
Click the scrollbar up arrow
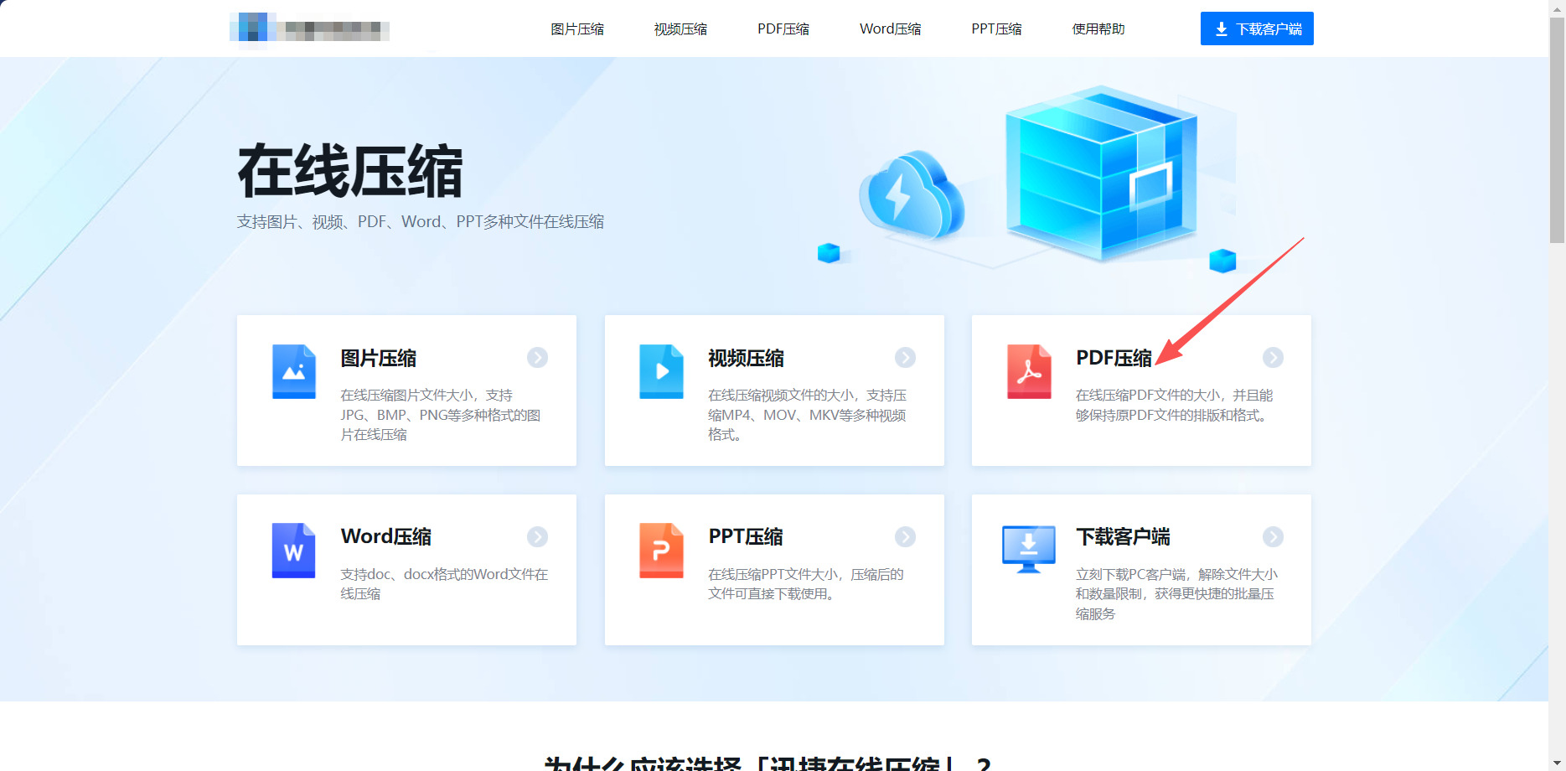pos(1557,8)
